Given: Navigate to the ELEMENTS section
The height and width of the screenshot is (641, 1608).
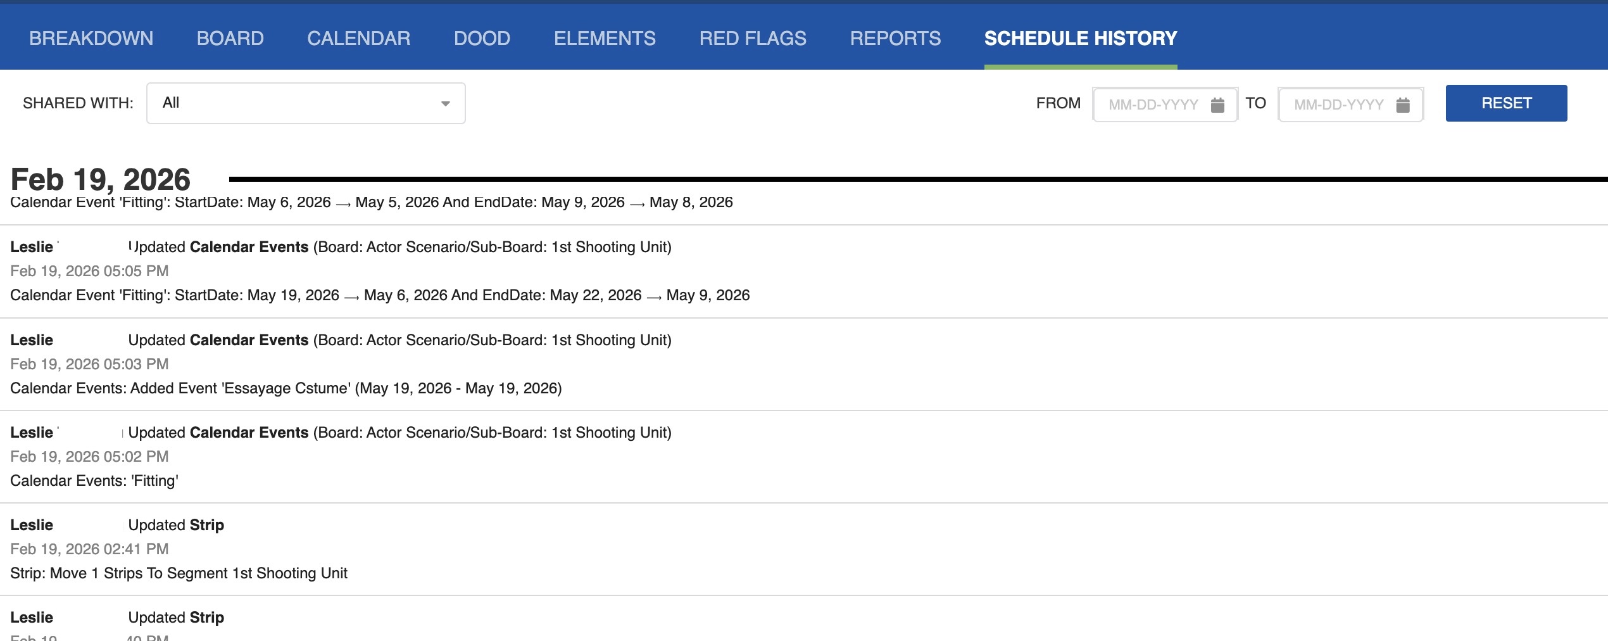Looking at the screenshot, I should click(605, 37).
